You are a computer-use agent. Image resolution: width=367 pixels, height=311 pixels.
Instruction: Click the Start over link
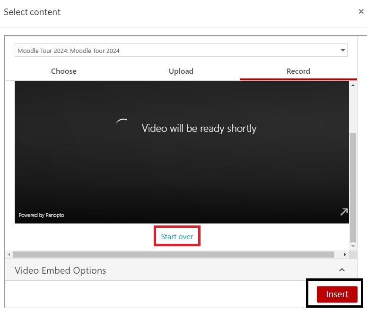177,237
